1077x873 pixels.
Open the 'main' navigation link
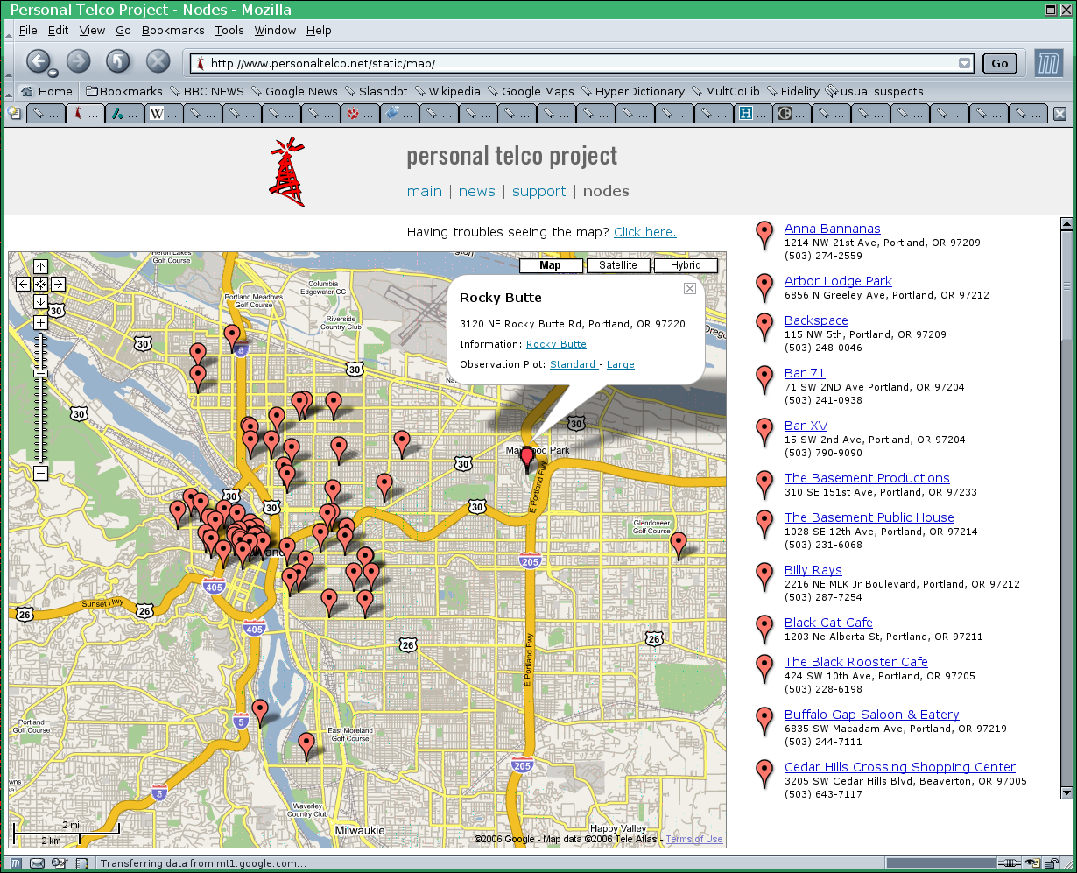pyautogui.click(x=425, y=191)
